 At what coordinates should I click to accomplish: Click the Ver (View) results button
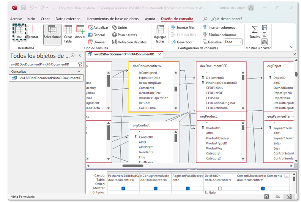click(19, 31)
